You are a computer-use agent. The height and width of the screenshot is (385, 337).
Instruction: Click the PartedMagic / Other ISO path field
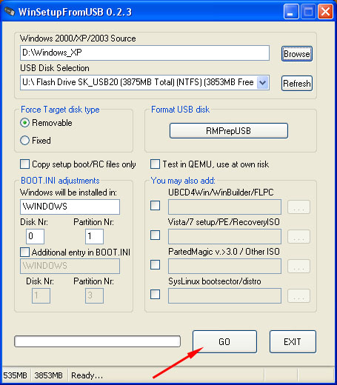(224, 266)
